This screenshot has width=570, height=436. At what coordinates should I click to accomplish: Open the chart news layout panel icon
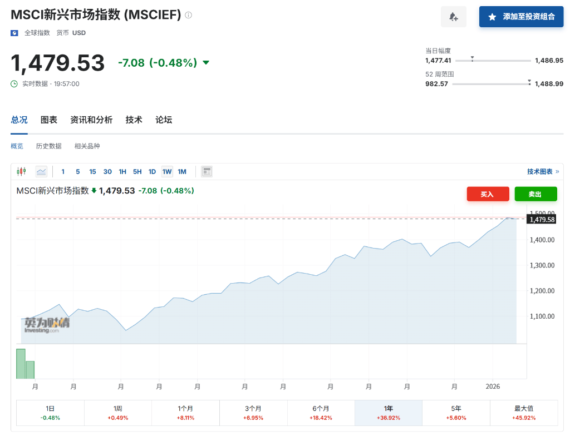pos(207,171)
